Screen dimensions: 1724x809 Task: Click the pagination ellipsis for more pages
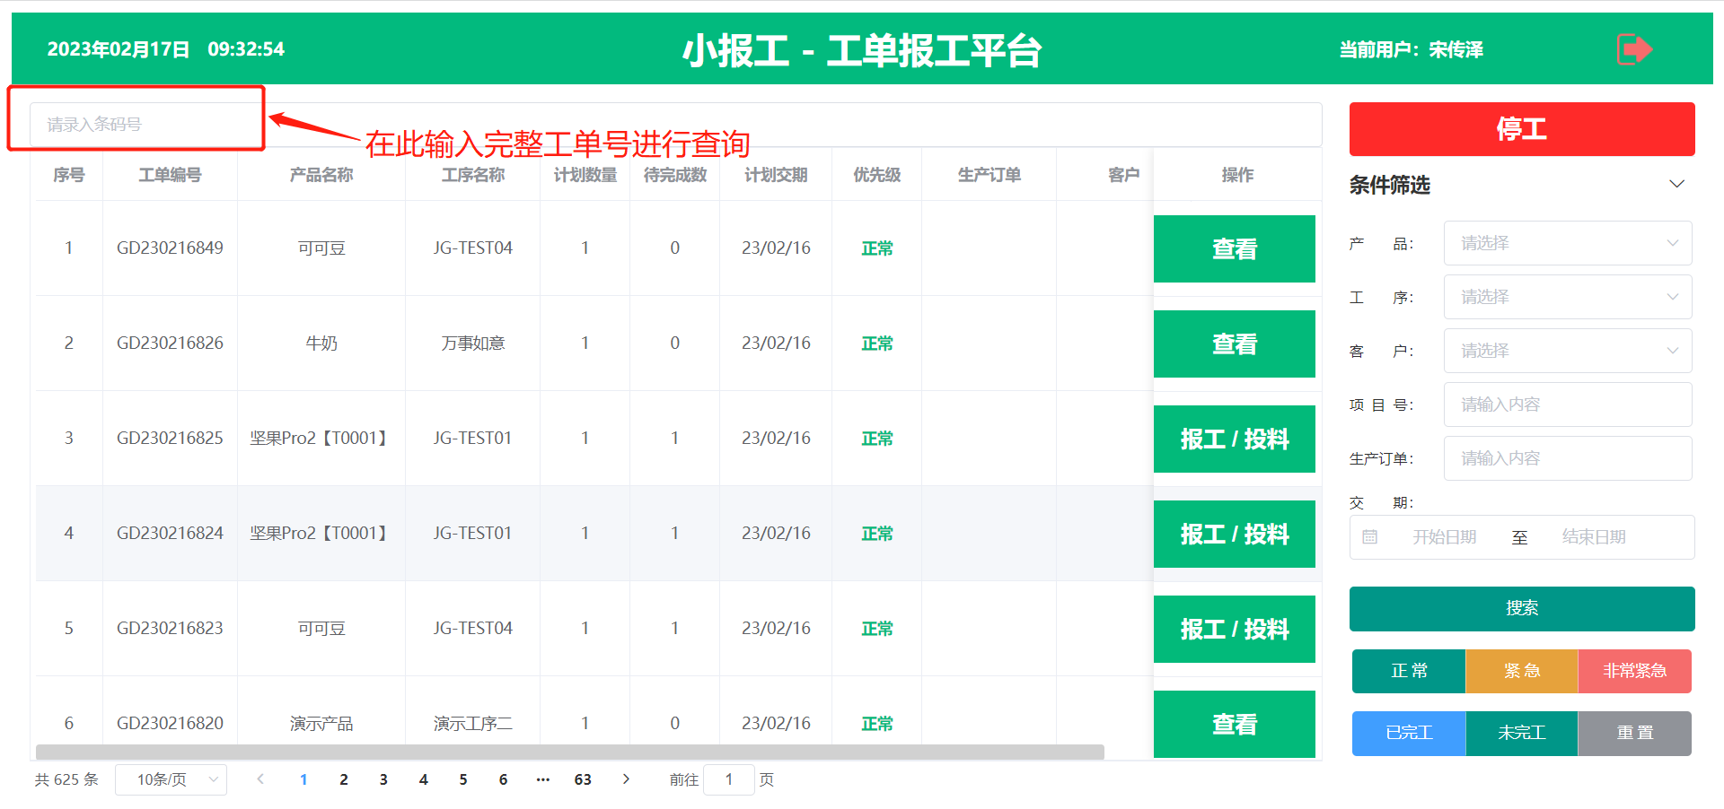[542, 779]
